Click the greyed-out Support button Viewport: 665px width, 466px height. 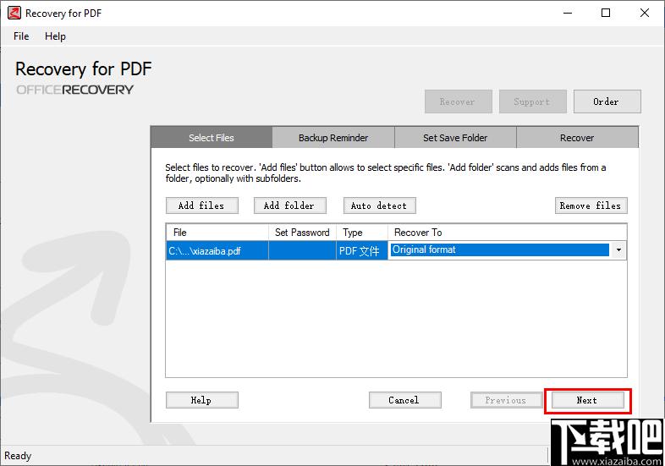pos(533,101)
